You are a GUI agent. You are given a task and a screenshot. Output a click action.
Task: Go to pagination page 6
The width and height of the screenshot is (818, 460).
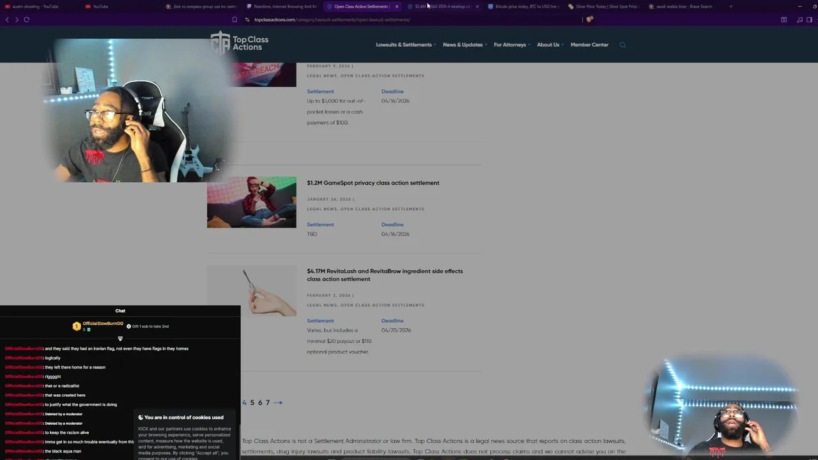(259, 402)
